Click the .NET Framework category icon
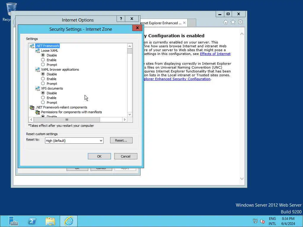303x227 pixels. [32, 46]
